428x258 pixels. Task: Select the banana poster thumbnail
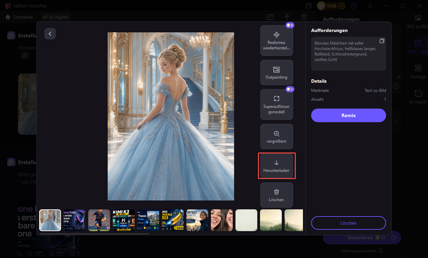coord(173,220)
